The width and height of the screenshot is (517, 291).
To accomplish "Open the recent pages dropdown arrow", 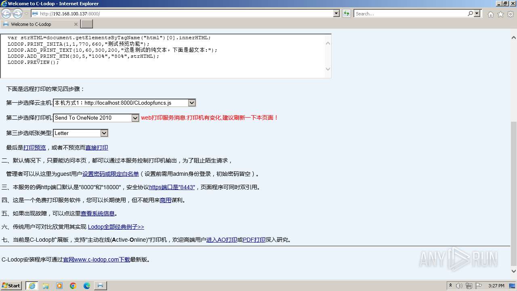I will click(x=26, y=14).
